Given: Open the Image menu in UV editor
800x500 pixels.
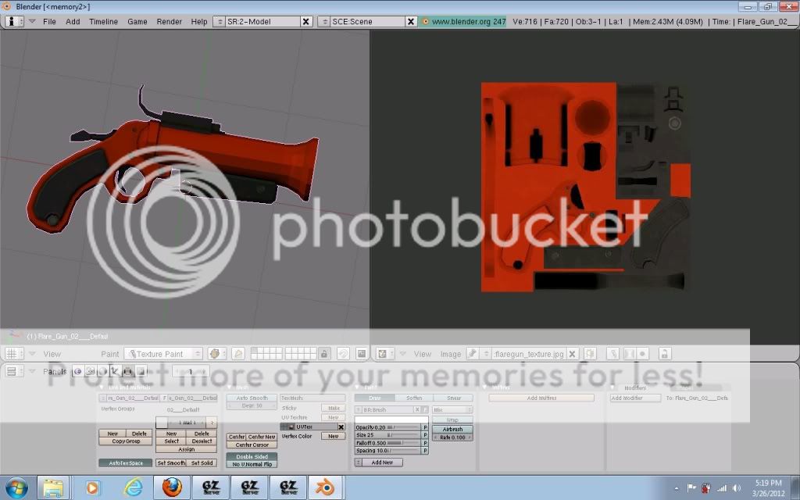Looking at the screenshot, I should click(x=450, y=354).
